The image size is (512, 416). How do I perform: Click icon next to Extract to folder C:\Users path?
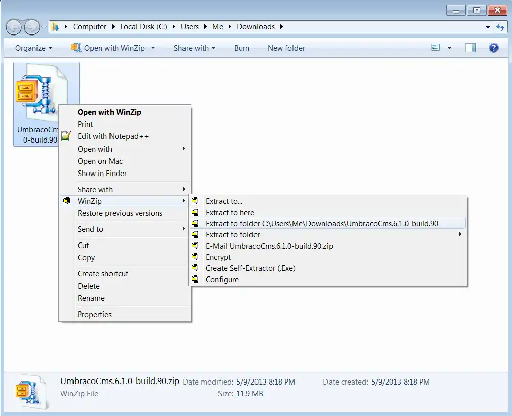pos(195,223)
